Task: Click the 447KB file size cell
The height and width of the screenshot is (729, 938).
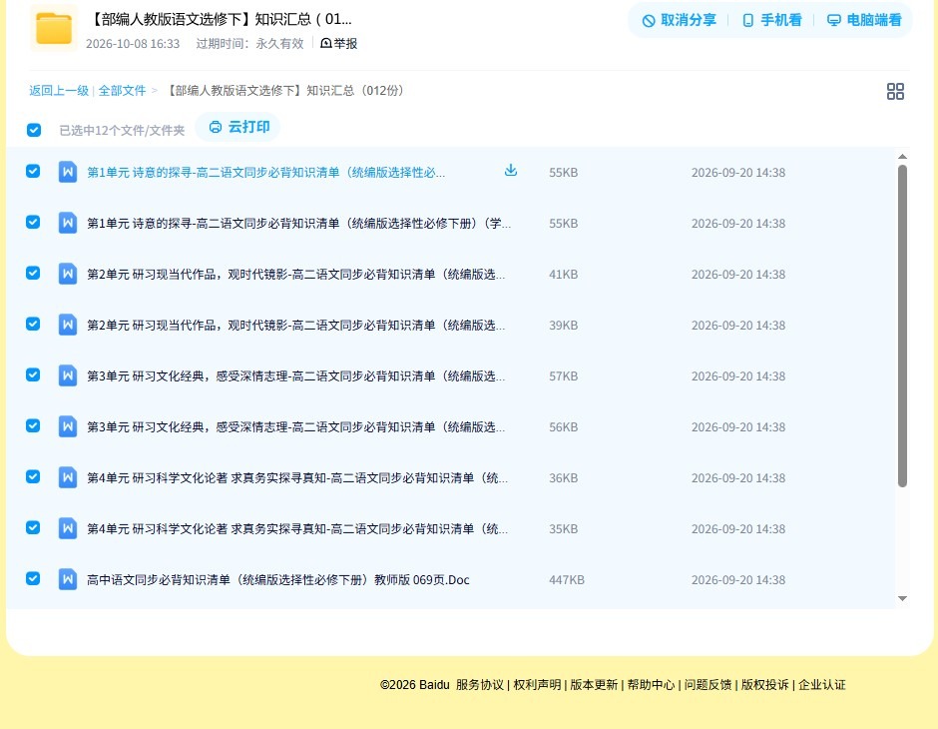Action: (566, 579)
